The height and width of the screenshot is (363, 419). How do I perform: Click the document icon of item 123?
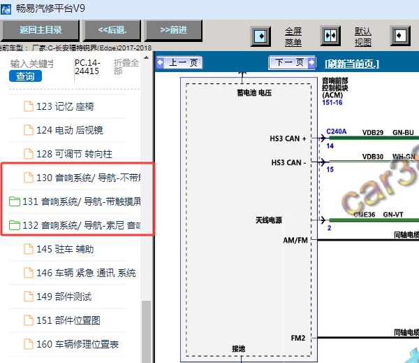click(x=29, y=106)
